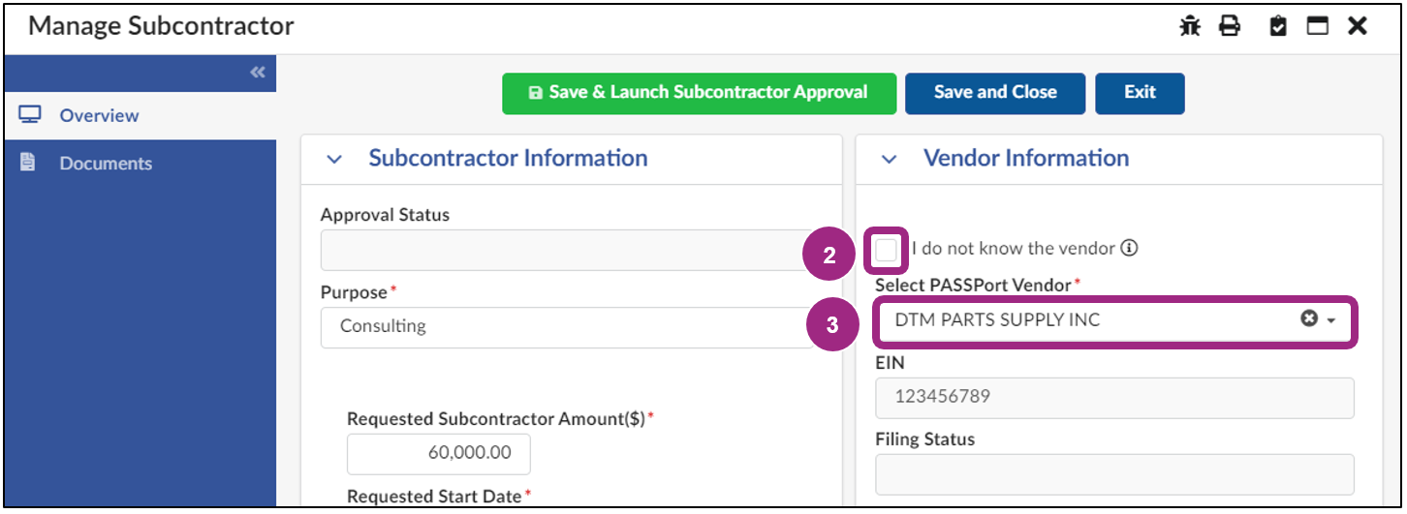
Task: Click the EIN field showing 123456789
Action: tap(1114, 397)
